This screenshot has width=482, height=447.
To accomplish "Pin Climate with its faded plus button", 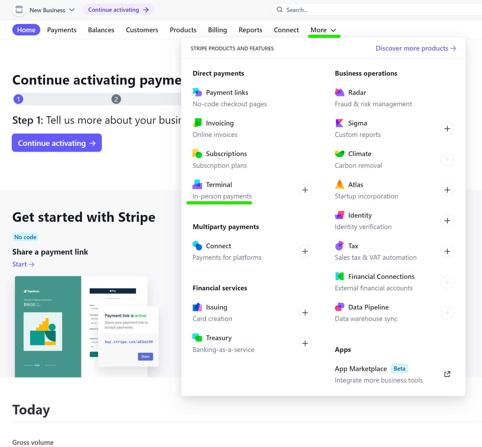I will click(447, 159).
